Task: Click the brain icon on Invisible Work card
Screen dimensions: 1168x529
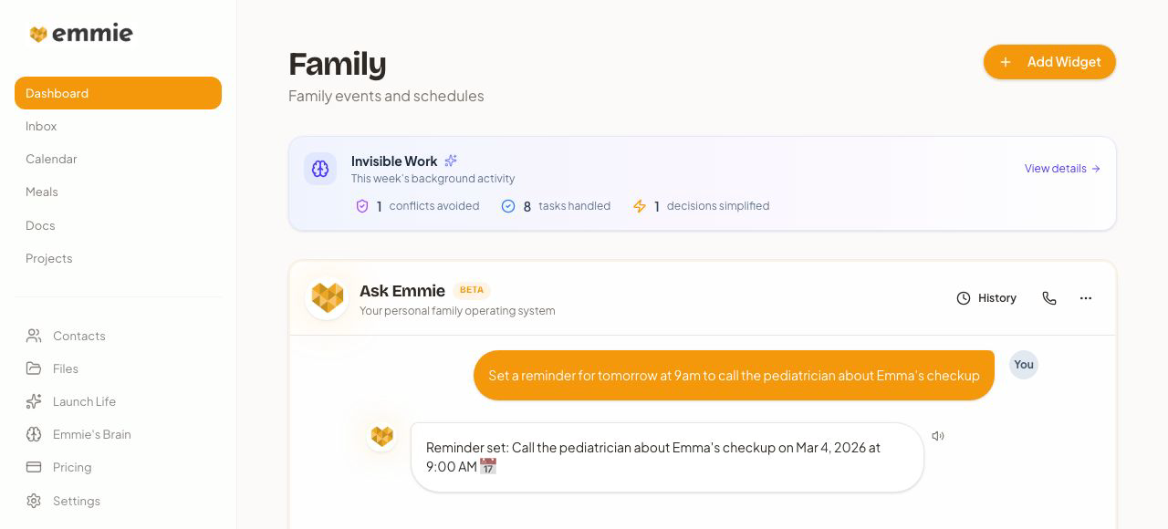Action: pyautogui.click(x=320, y=169)
